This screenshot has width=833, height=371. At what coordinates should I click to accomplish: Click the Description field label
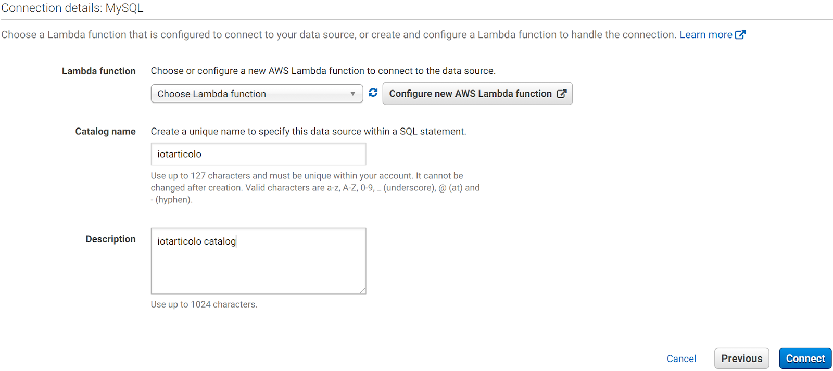[110, 239]
